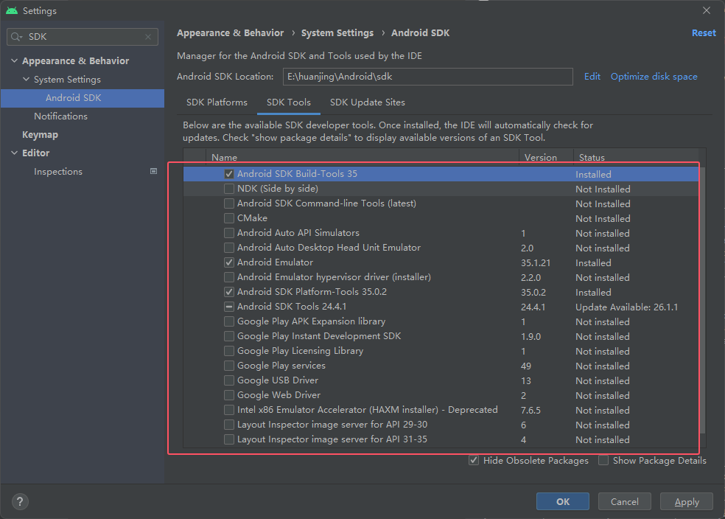Select Layout Inspector image server API 29-30 row

[441, 425]
